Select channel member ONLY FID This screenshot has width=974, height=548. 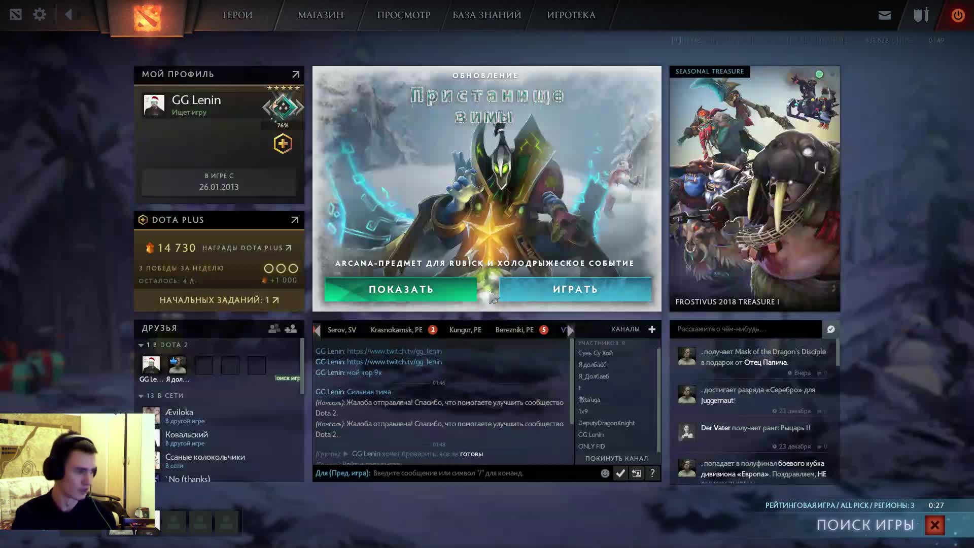(x=592, y=447)
